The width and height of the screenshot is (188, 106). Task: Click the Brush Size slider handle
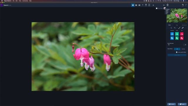(x=169, y=45)
